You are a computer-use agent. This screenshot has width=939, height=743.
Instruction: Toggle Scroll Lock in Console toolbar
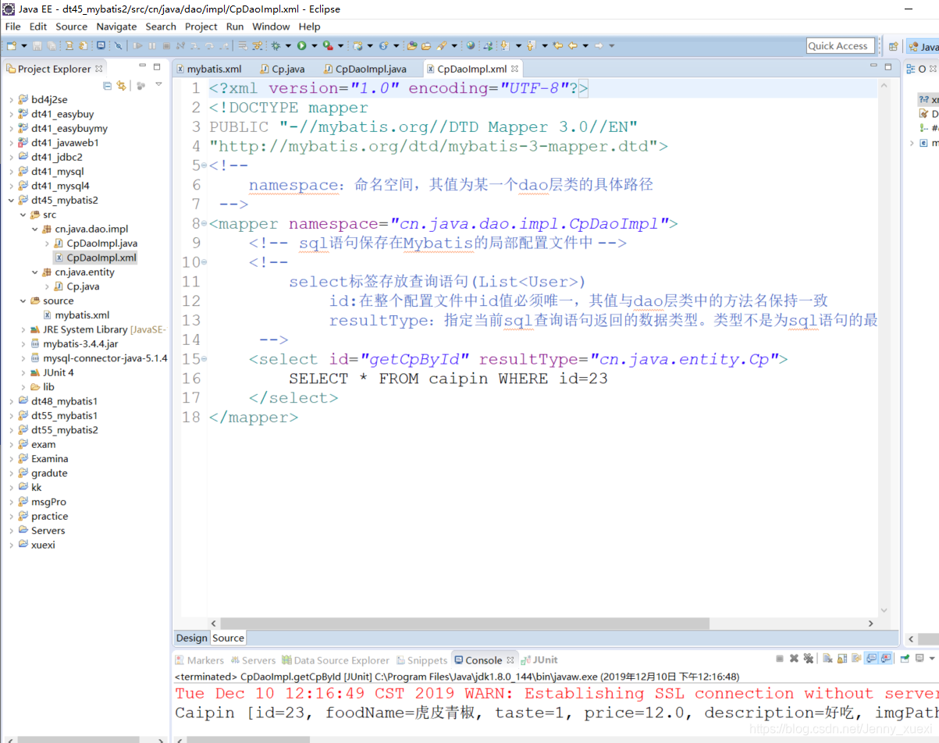click(841, 659)
